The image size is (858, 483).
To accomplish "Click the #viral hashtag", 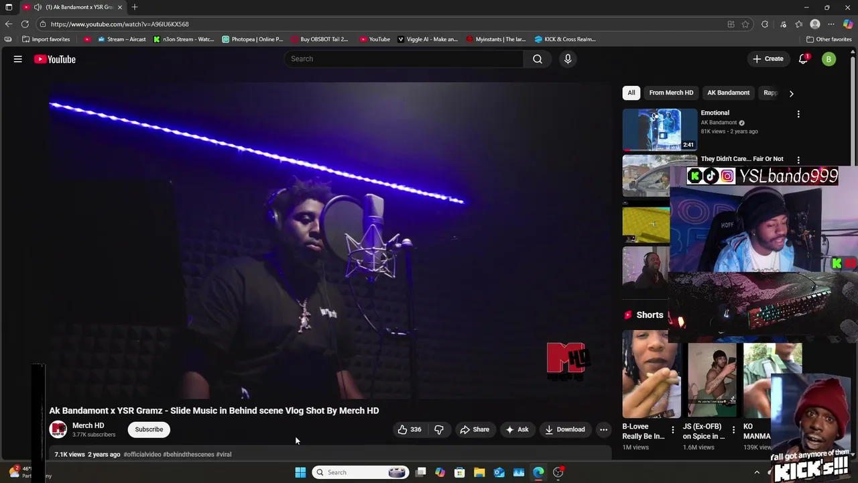I will pyautogui.click(x=224, y=454).
